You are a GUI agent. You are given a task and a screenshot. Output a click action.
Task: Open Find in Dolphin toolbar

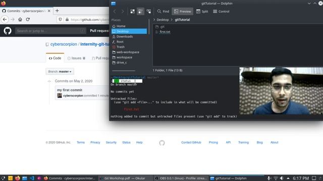click(163, 12)
